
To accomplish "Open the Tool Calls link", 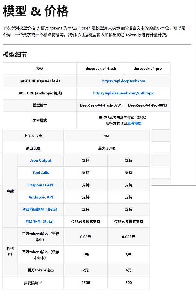I will pyautogui.click(x=41, y=172).
